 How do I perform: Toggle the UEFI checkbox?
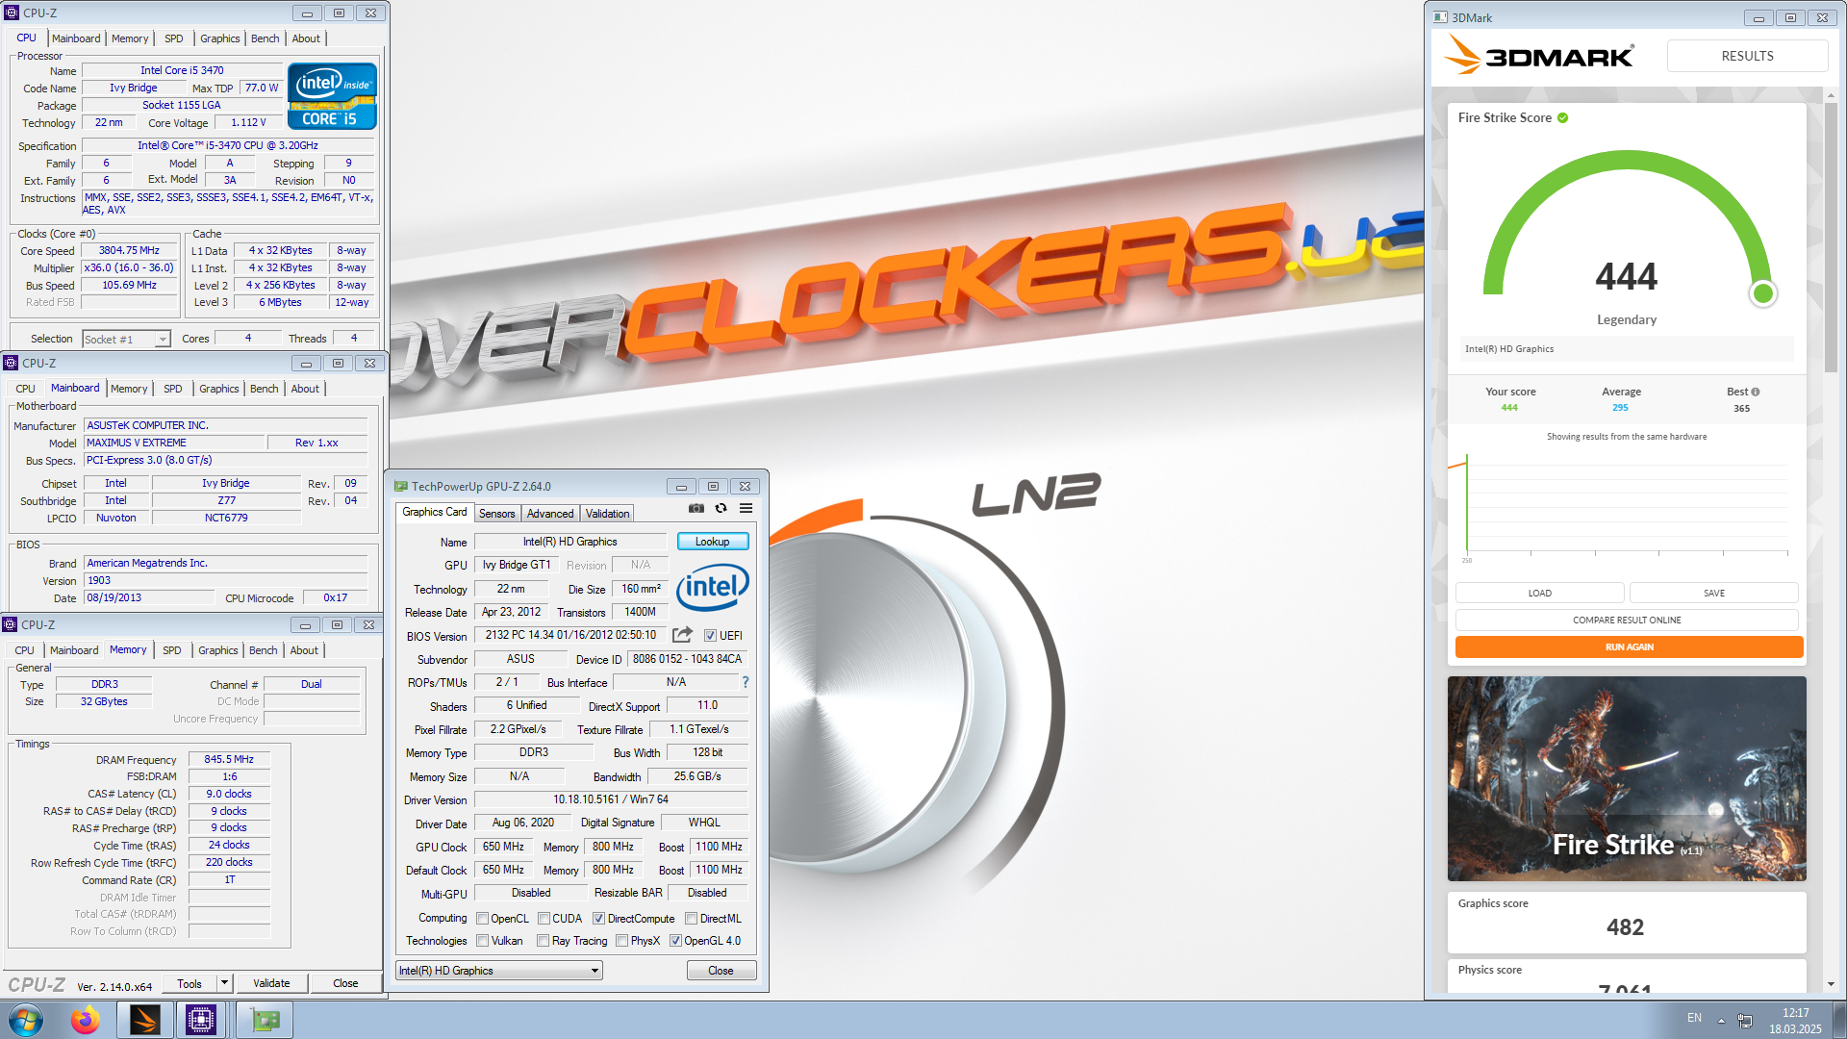point(710,636)
